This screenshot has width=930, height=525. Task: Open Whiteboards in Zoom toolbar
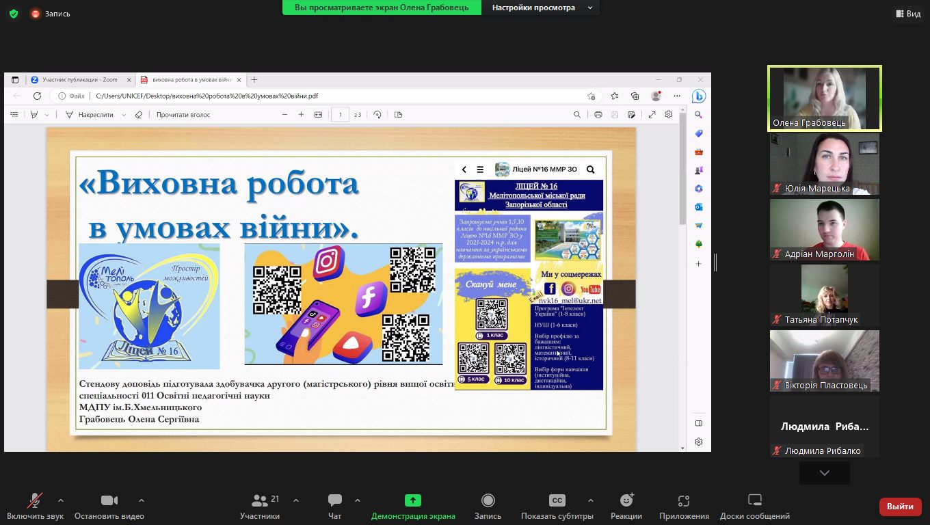(754, 506)
